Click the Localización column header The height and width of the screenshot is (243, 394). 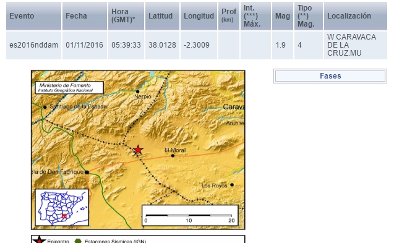356,16
